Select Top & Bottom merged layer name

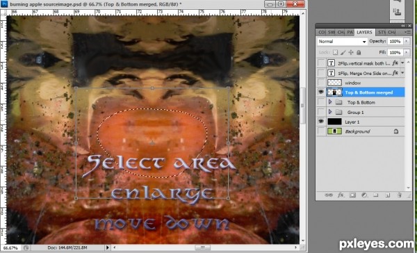click(x=369, y=92)
